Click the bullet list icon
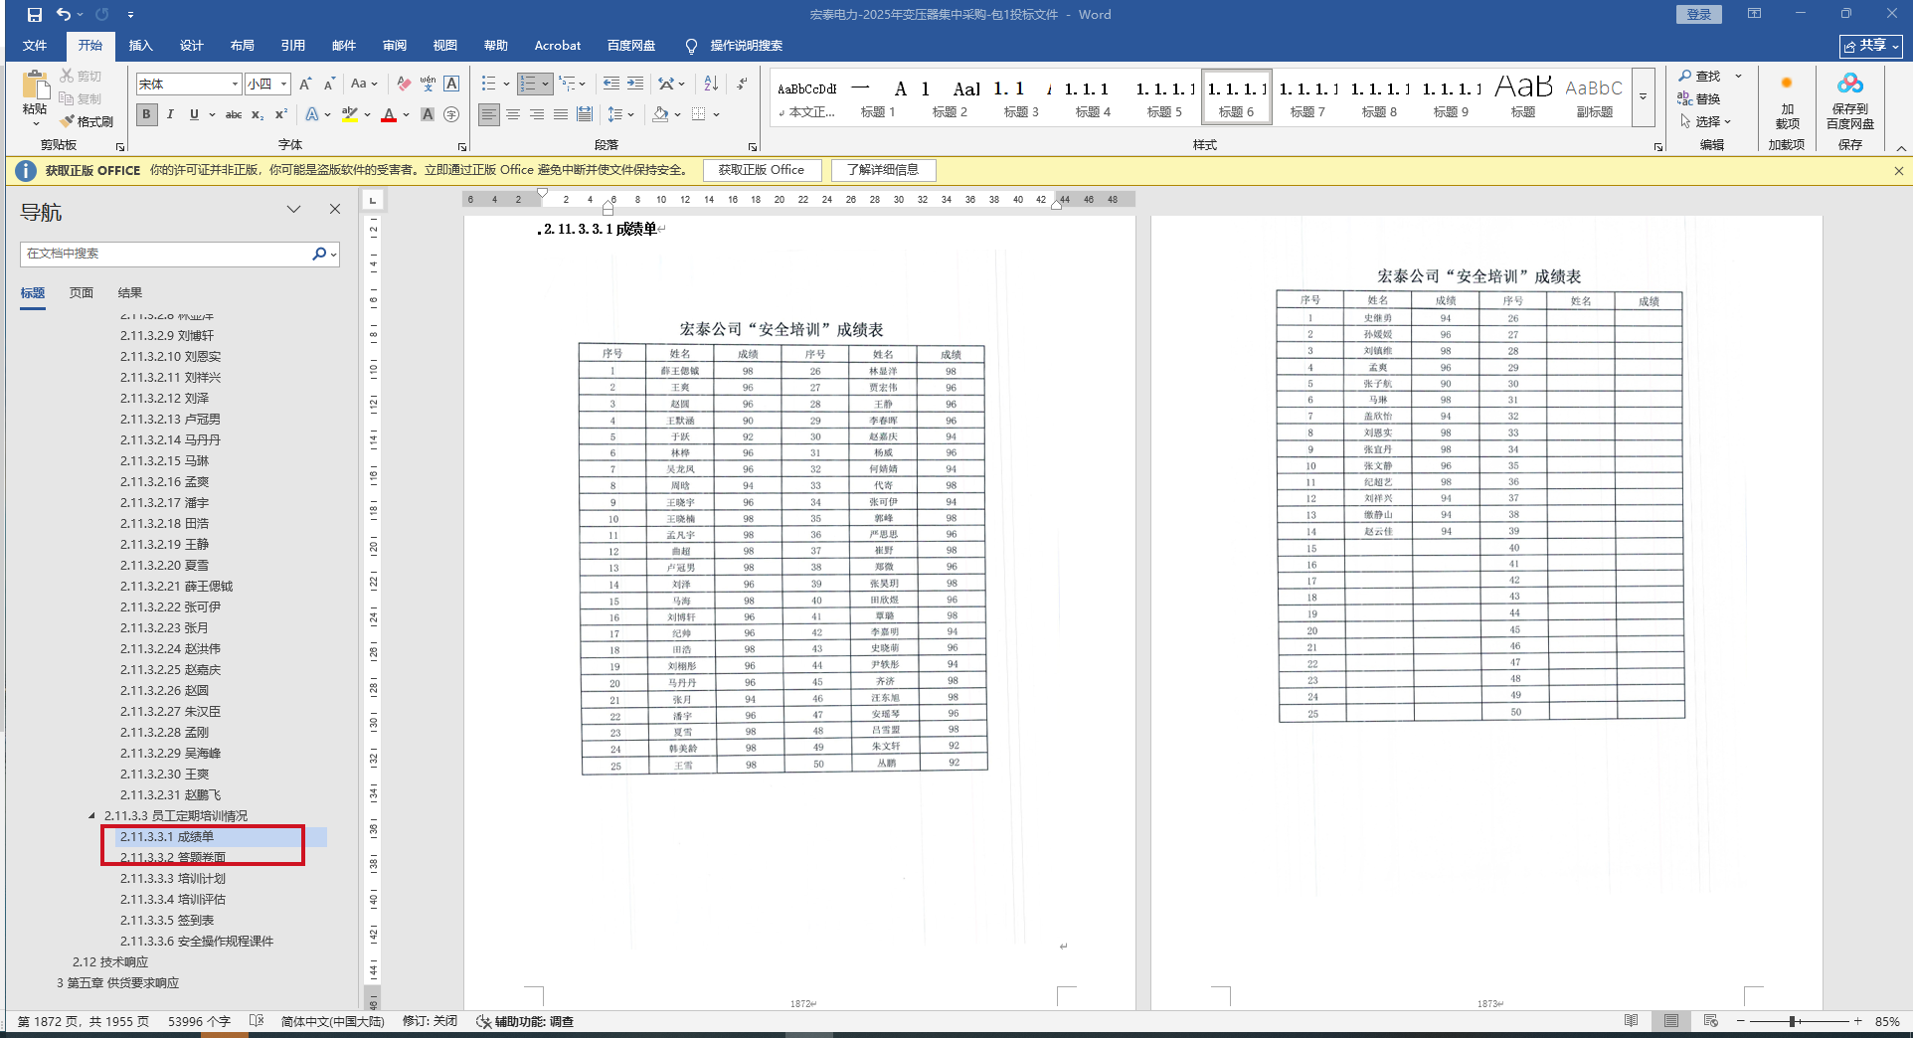Screen dimensions: 1913x1038 click(x=488, y=85)
